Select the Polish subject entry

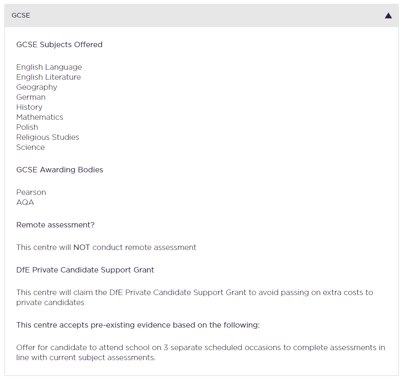(x=27, y=127)
